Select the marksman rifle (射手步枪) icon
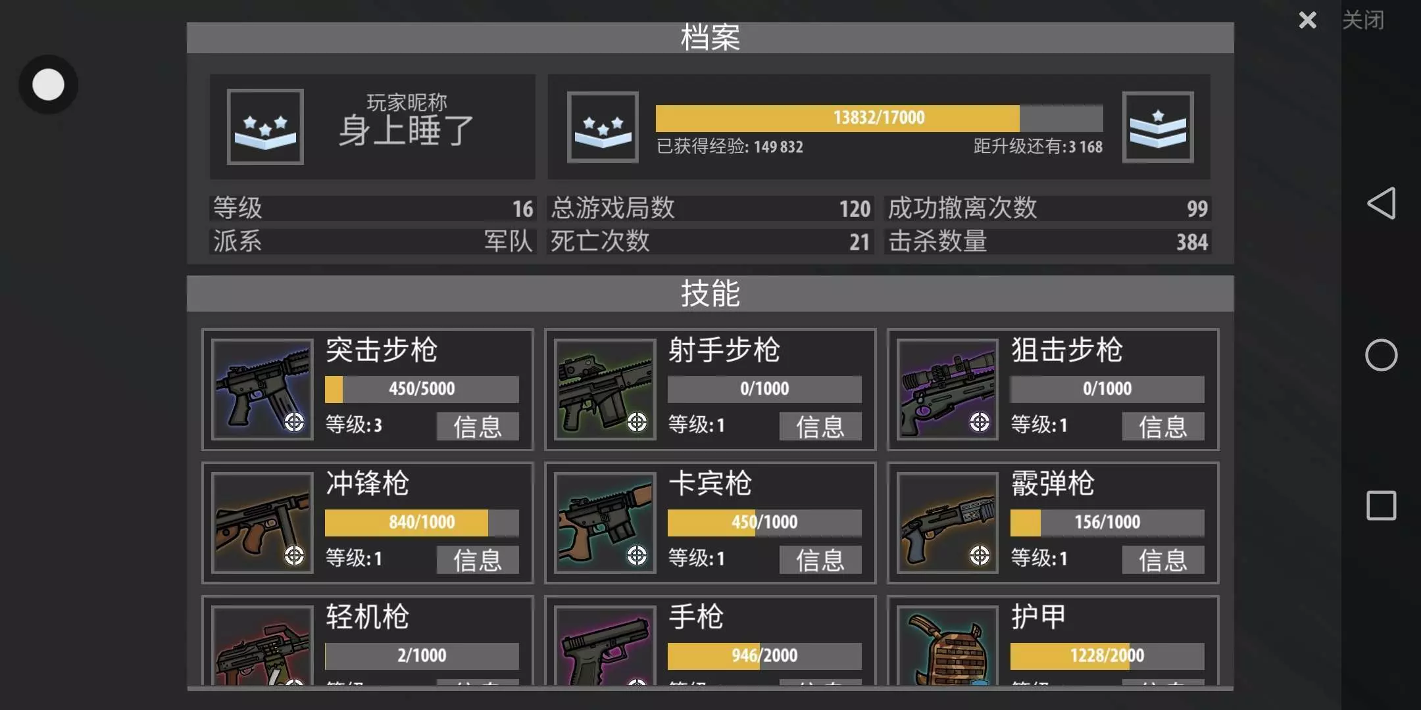Viewport: 1421px width, 710px height. (605, 389)
